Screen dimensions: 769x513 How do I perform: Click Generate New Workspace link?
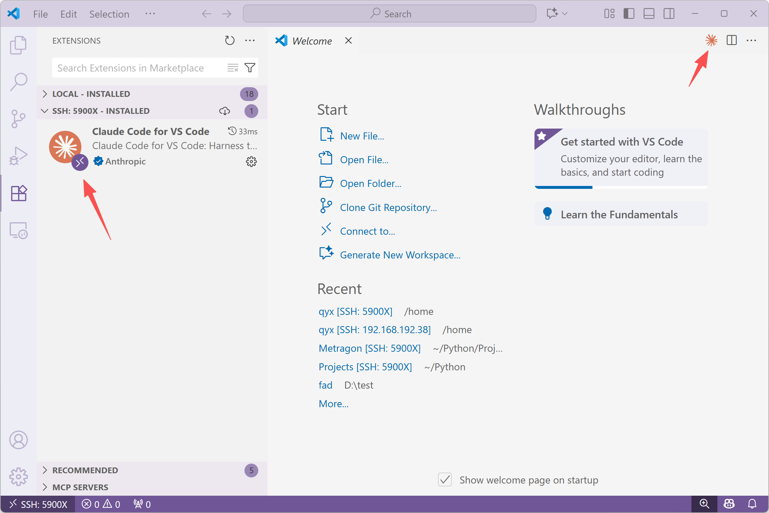point(400,255)
